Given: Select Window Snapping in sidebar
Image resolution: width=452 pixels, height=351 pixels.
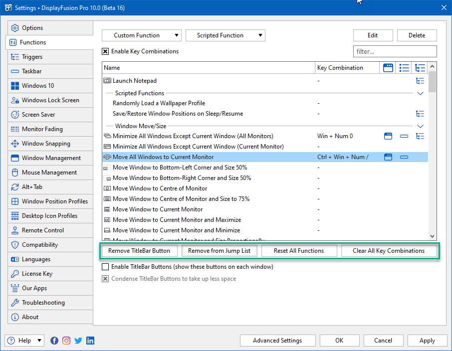Looking at the screenshot, I should pyautogui.click(x=50, y=144).
